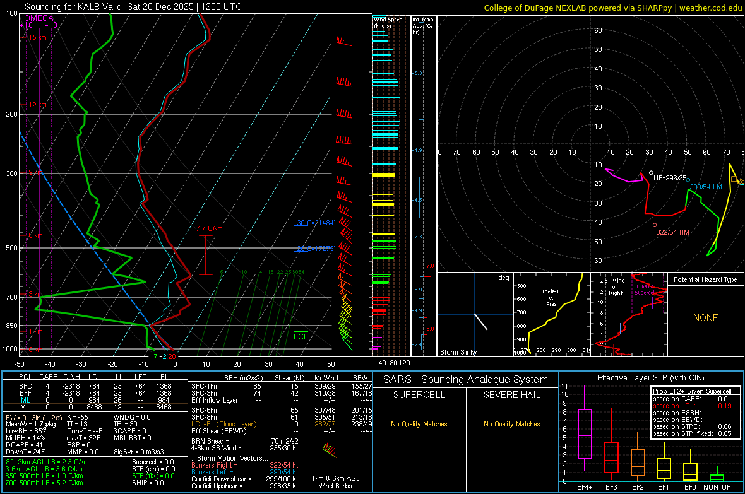Screen dimensions: 745x494
Task: Select the Inf. Temp. Adv. panel header
Action: click(x=423, y=26)
